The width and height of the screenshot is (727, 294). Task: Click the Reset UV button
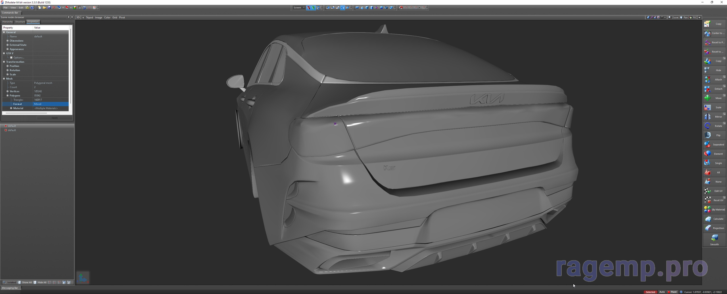[x=714, y=200]
